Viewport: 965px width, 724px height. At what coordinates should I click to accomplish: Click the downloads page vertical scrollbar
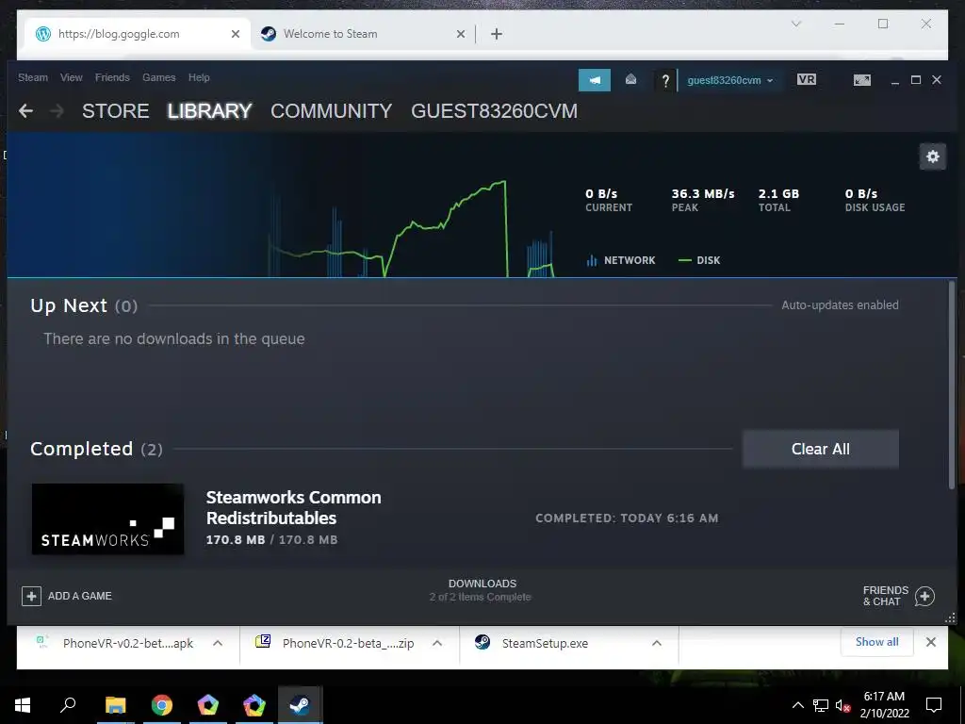pyautogui.click(x=952, y=385)
